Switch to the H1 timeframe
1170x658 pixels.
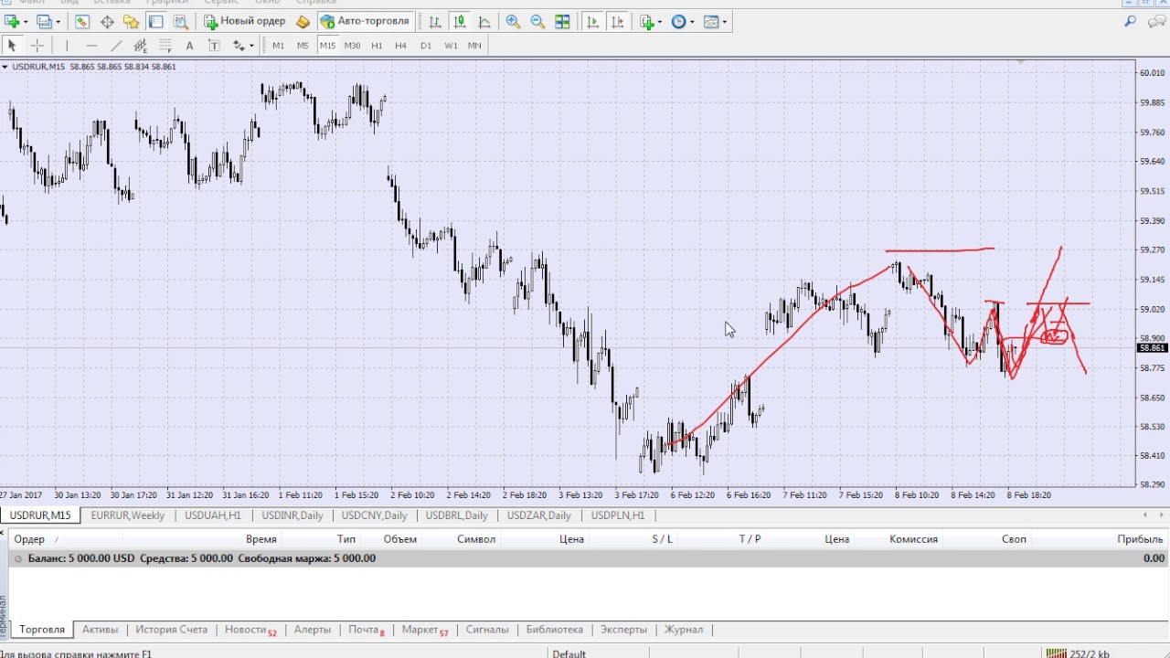coord(377,45)
